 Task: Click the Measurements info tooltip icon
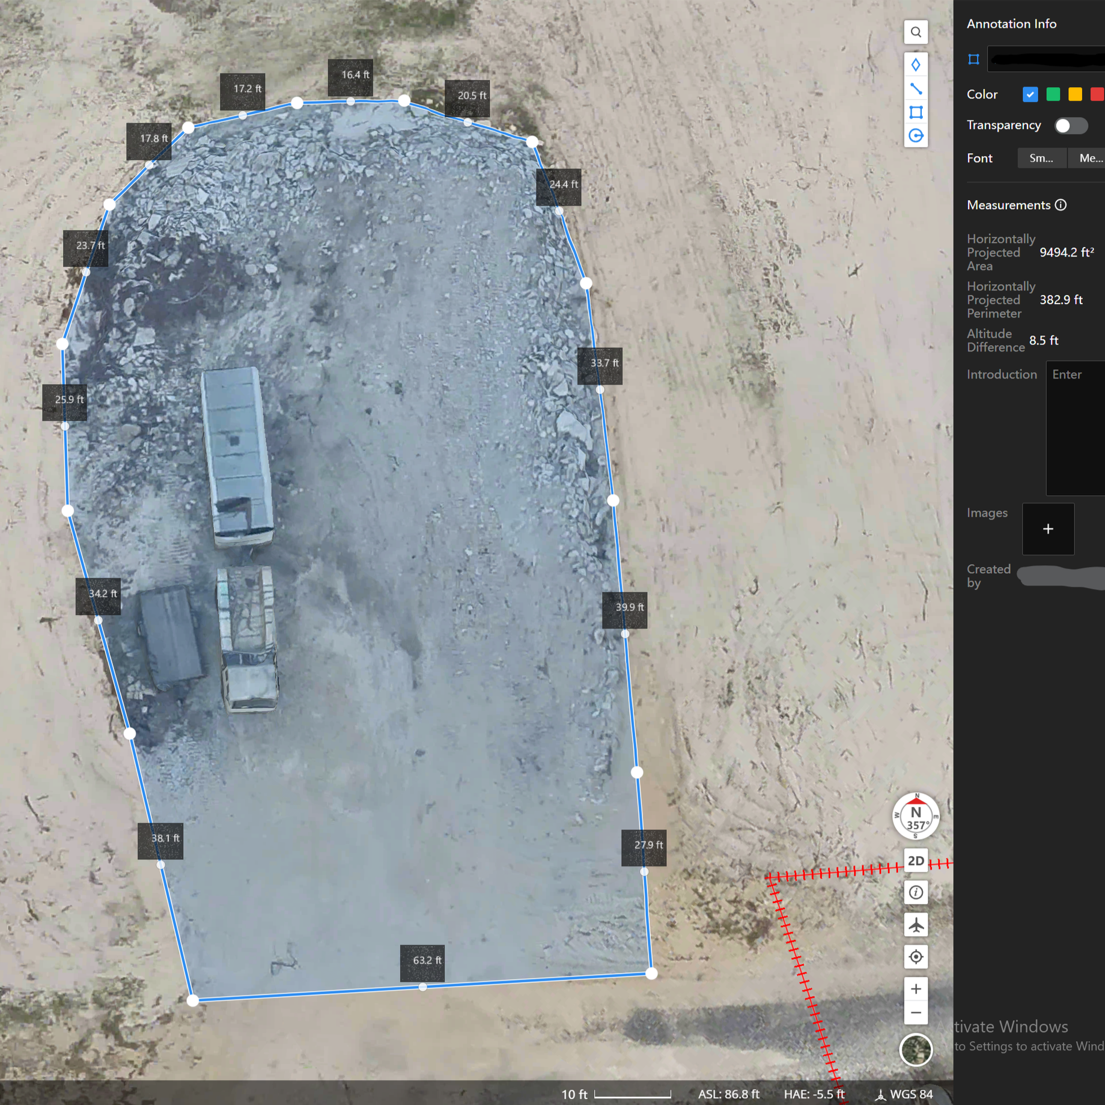point(1061,205)
